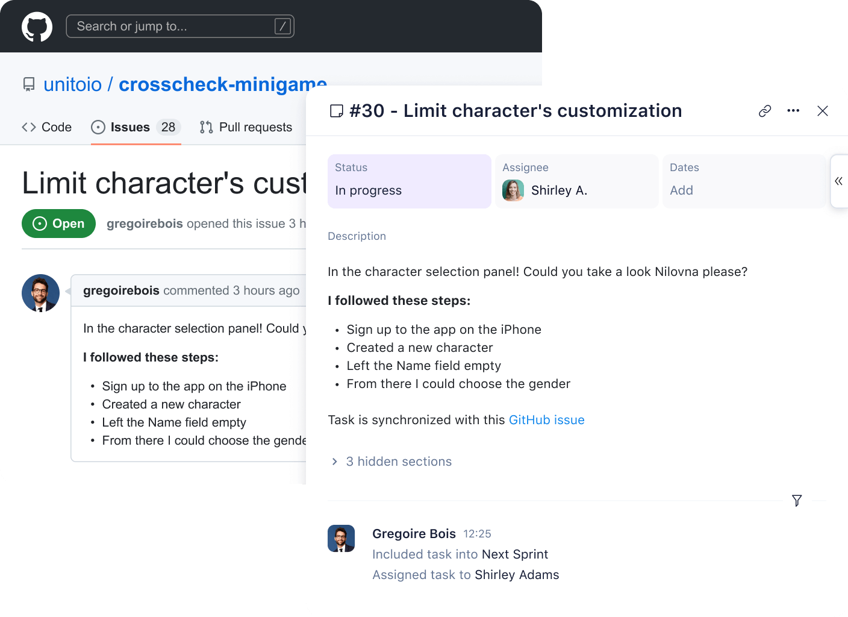Click the filter funnel icon
Screen dimensions: 848x617
click(797, 501)
